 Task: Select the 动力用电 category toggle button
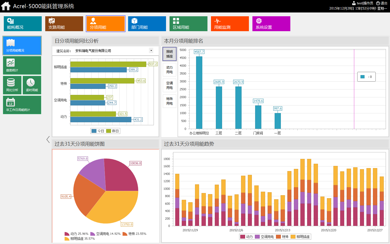coord(170,70)
